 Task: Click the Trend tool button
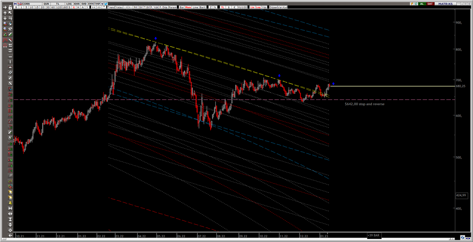[111, 7]
